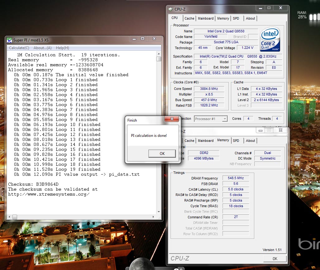Image resolution: width=320 pixels, height=270 pixels.
Task: Maximize the Super PI window
Action: click(143, 39)
